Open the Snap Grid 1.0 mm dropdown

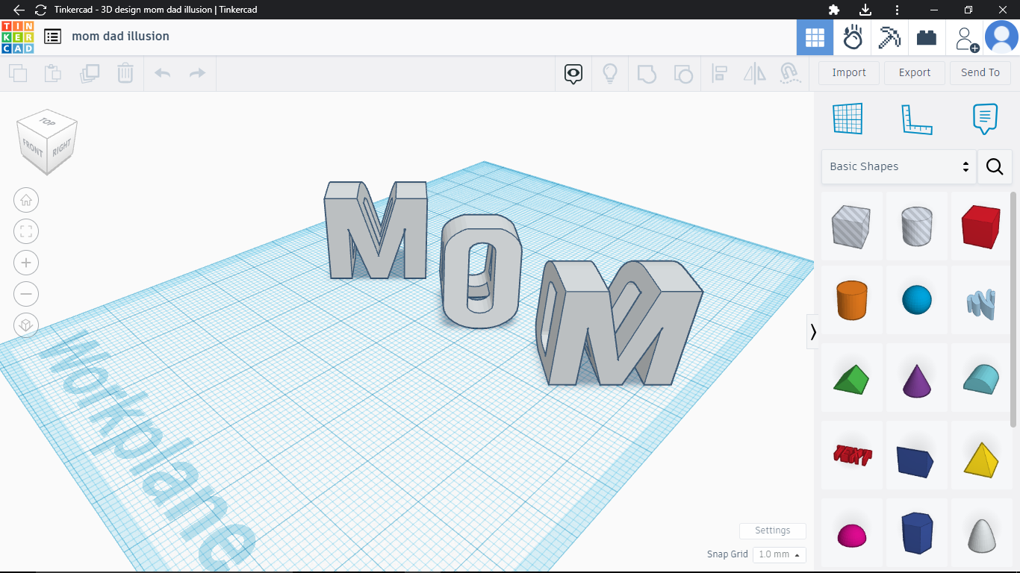point(779,554)
